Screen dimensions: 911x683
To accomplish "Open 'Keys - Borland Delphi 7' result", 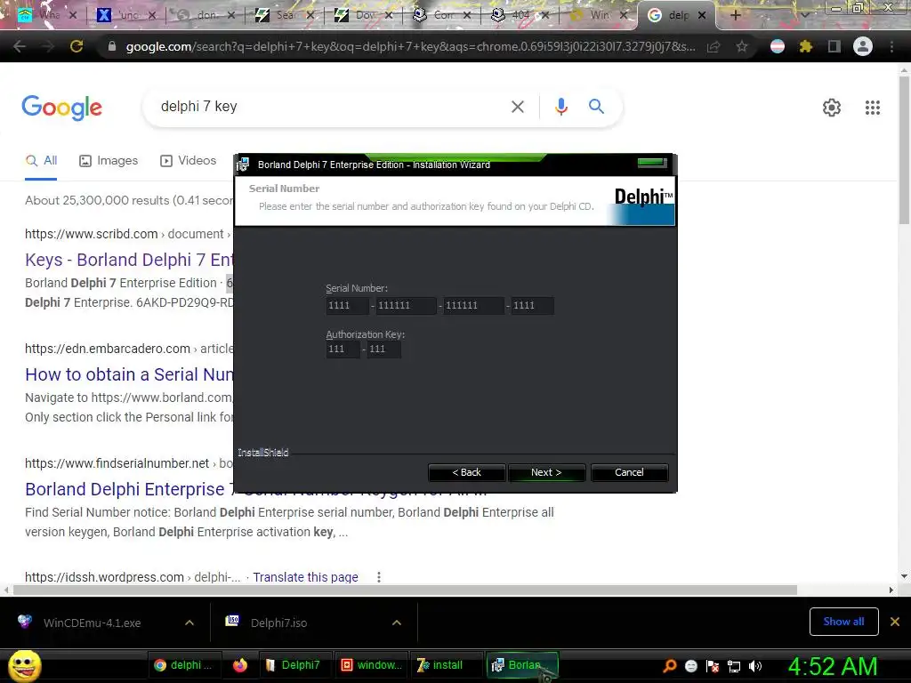I will 129,260.
